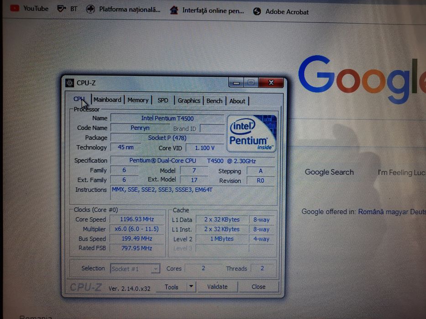The image size is (426, 319).
Task: Click the version text Ver. 2.14.0.x32
Action: [x=129, y=288]
